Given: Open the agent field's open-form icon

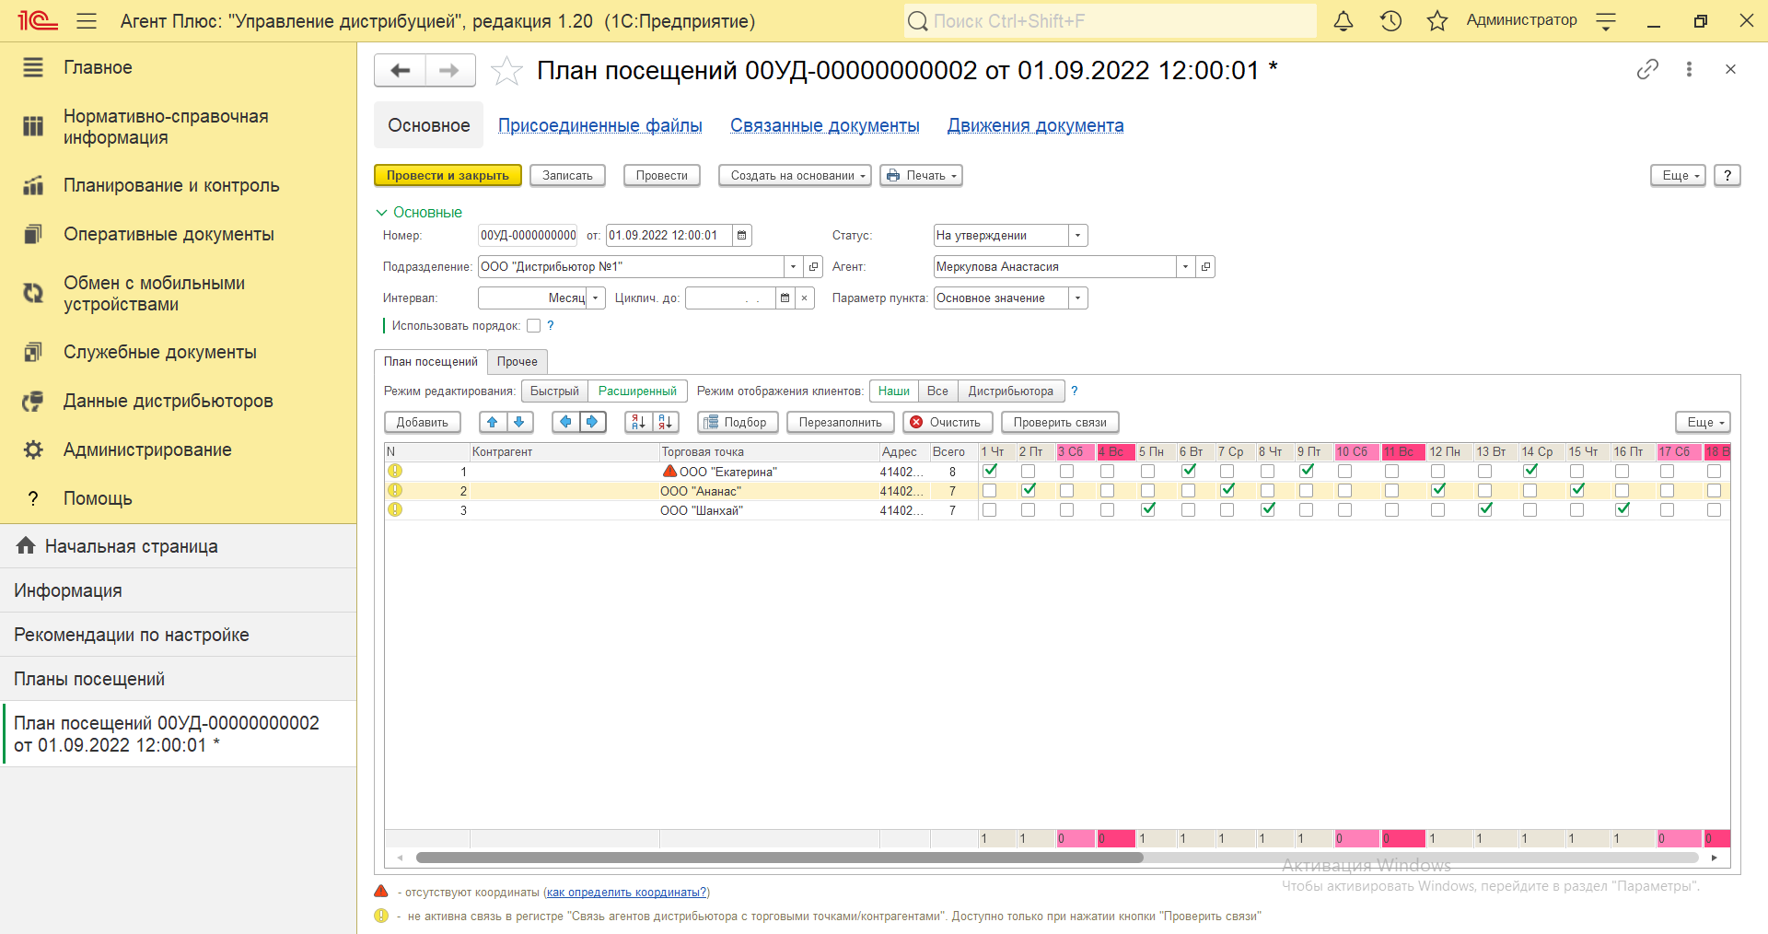Looking at the screenshot, I should [x=1205, y=267].
